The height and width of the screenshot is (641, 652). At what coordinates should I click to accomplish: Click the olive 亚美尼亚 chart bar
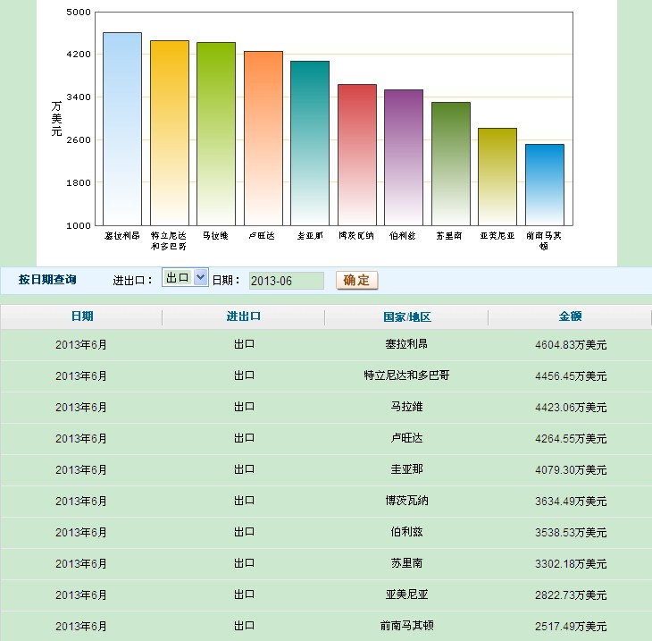(x=497, y=176)
